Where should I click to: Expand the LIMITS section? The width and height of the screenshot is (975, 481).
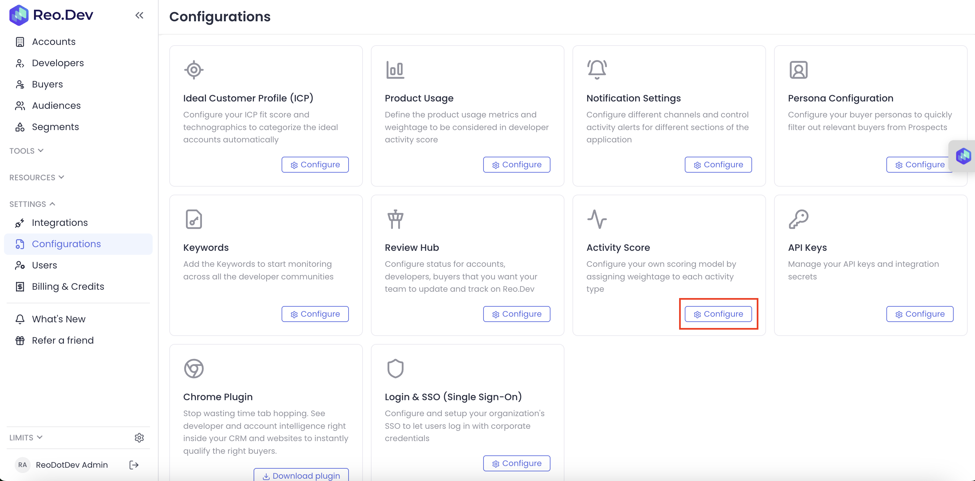point(26,437)
